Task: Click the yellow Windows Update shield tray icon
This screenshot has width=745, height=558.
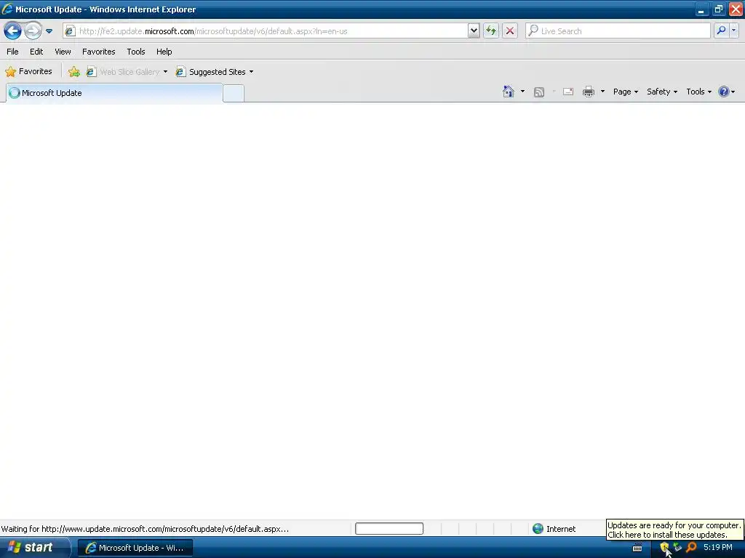Action: click(x=664, y=548)
